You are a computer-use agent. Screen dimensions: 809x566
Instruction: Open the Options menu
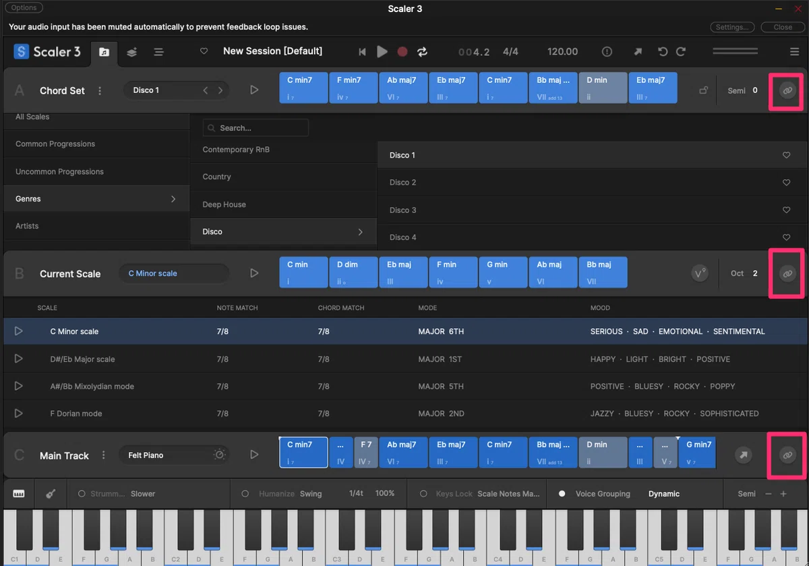pyautogui.click(x=24, y=8)
